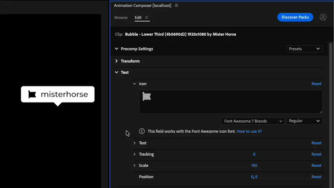The height and width of the screenshot is (188, 334).
Task: Expand the nested Text property row
Action: tap(134, 143)
